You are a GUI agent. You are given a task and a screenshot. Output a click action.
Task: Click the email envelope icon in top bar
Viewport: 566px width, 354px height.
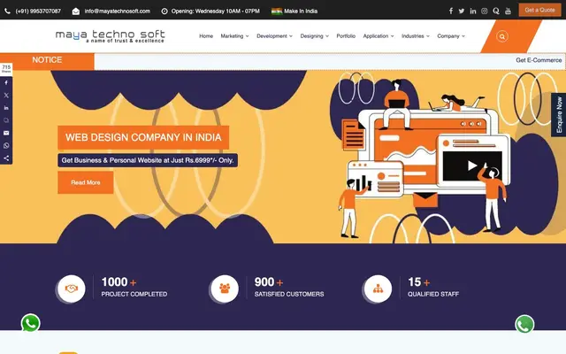[x=76, y=12]
